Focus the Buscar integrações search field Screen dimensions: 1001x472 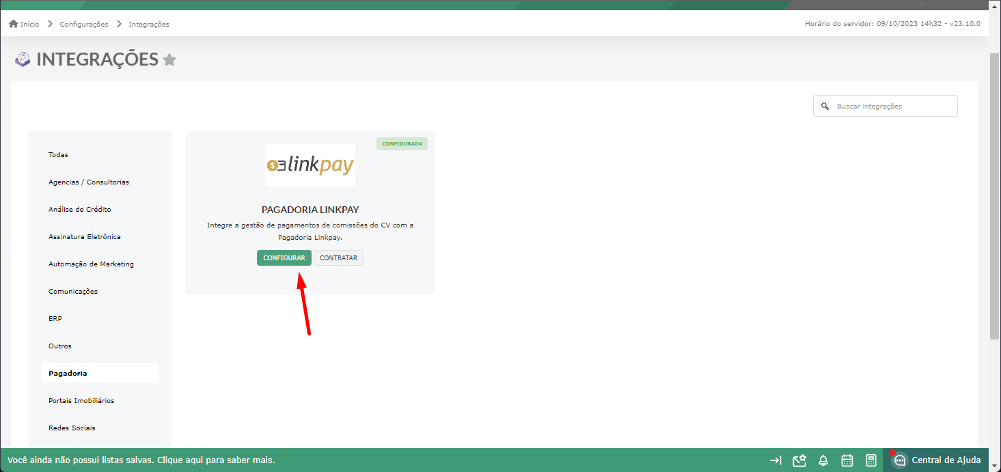[886, 106]
